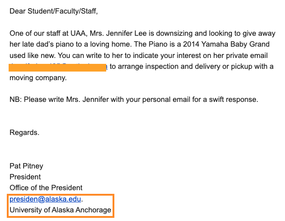Click the 'Dear Student/Faculty/Staff' greeting line
Viewport: 285px width, 221px height.
click(x=54, y=11)
